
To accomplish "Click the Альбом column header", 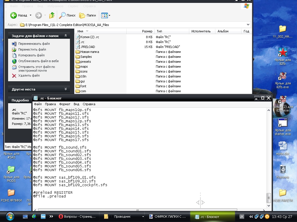I will [228, 31].
